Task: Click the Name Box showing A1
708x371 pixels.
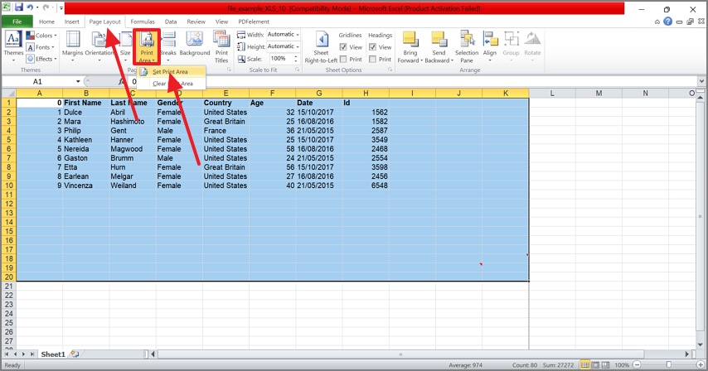Action: (x=38, y=82)
